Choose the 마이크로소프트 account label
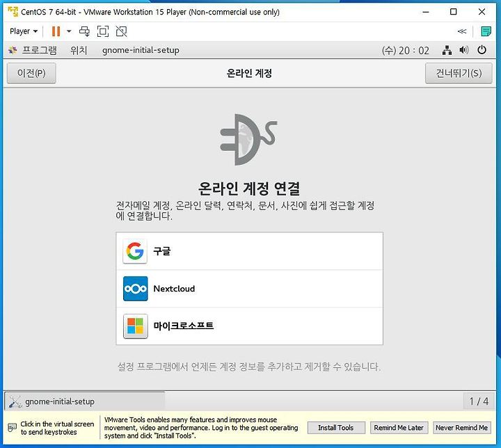Viewport: 501px width, 448px height. pos(184,326)
